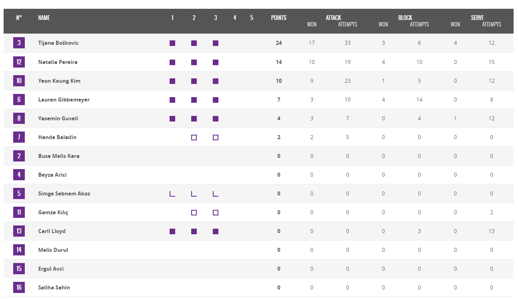Click Tijana Boškovic's 24 points value
Viewport: 518px width, 299px height.
tap(279, 43)
